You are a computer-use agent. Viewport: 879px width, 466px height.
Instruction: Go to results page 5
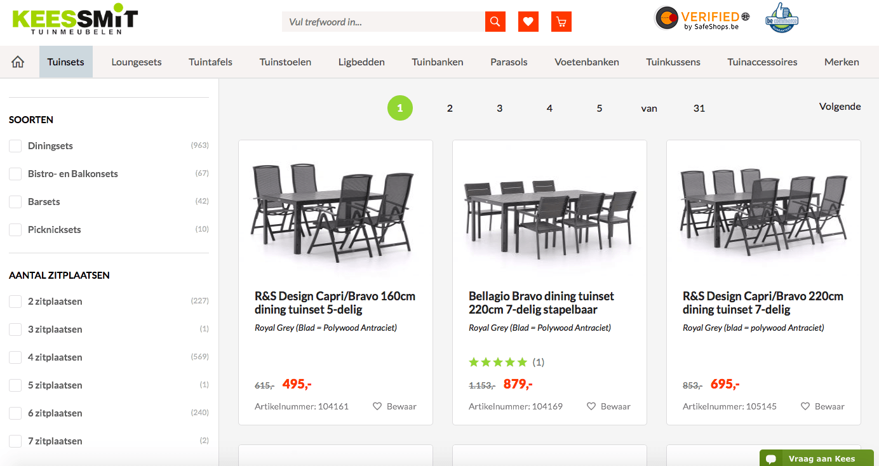click(x=600, y=108)
